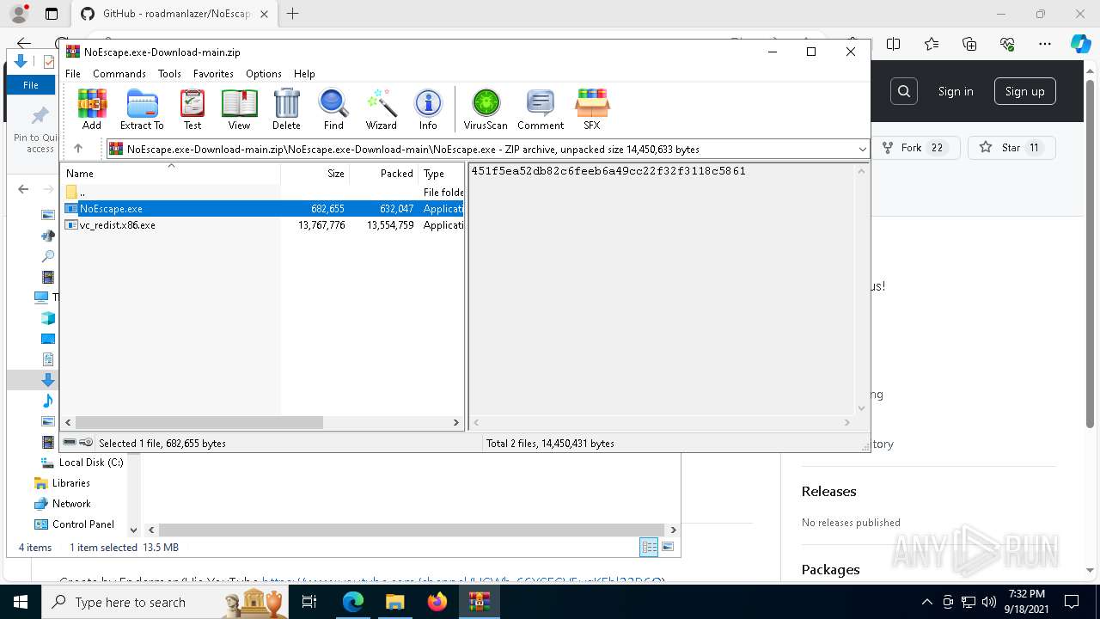This screenshot has width=1100, height=619.
Task: Open the Packages section link
Action: pyautogui.click(x=830, y=570)
